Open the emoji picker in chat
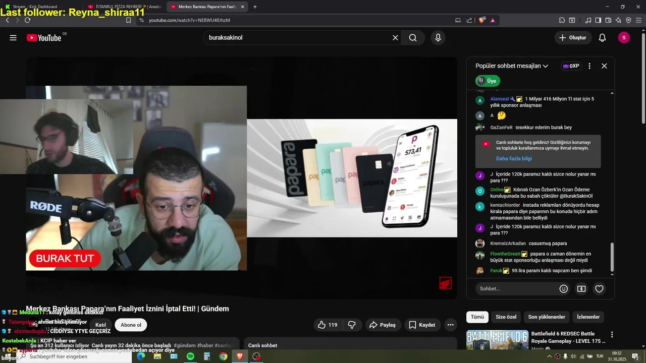This screenshot has height=363, width=646. pos(564,289)
